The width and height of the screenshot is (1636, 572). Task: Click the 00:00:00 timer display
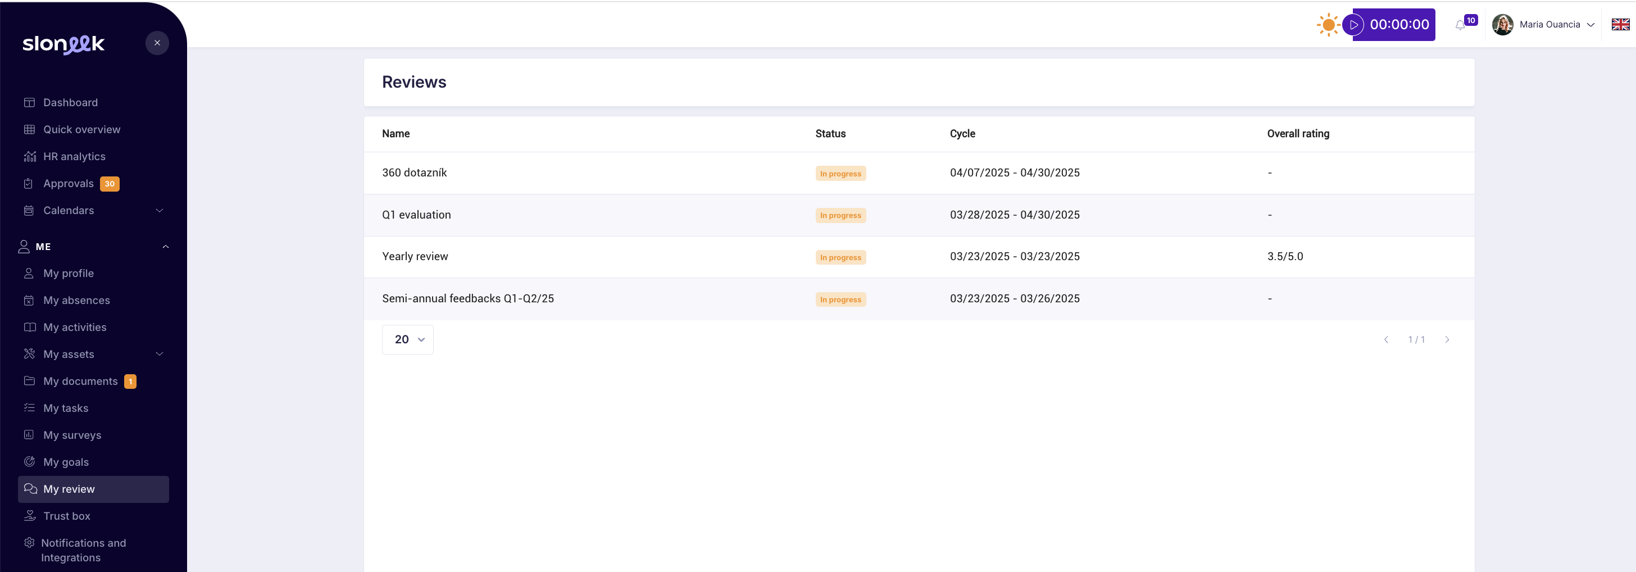pyautogui.click(x=1399, y=25)
